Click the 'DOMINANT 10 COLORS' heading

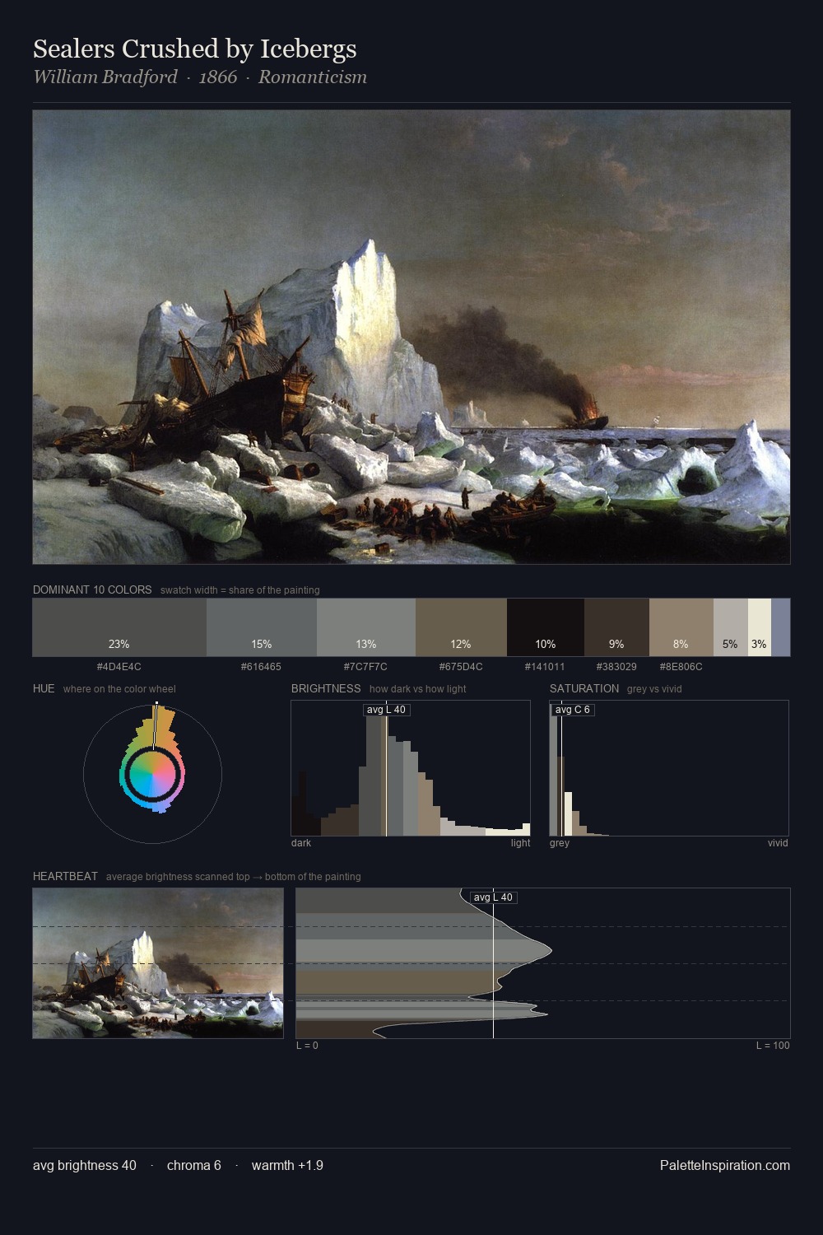92,590
